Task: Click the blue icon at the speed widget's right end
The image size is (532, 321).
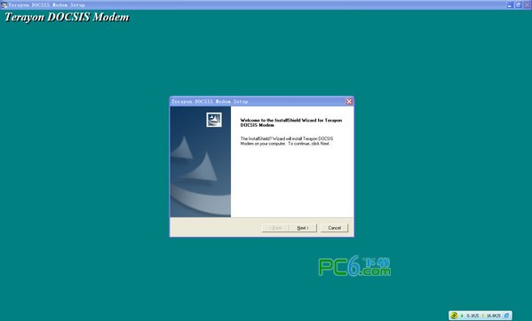Action: click(x=506, y=316)
